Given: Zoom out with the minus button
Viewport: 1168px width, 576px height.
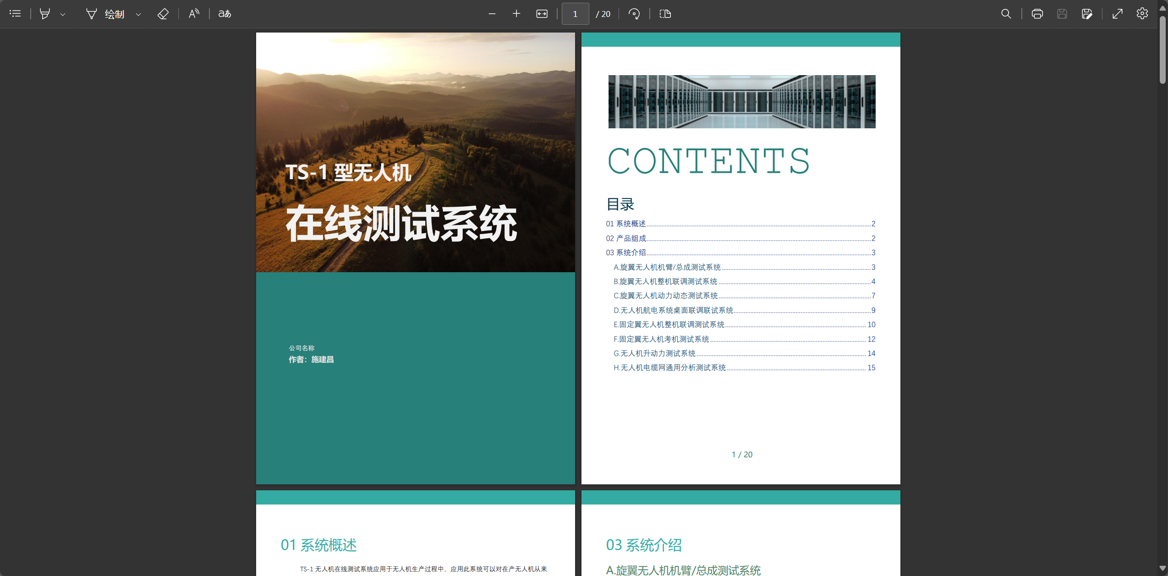Looking at the screenshot, I should click(x=492, y=14).
